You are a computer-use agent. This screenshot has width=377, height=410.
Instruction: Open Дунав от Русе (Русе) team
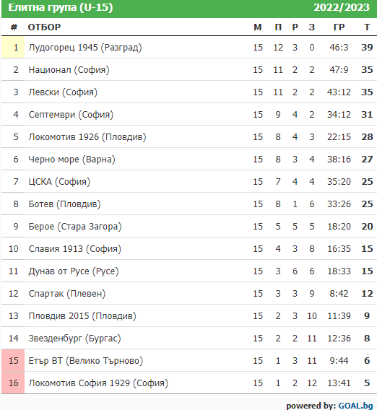tap(74, 271)
